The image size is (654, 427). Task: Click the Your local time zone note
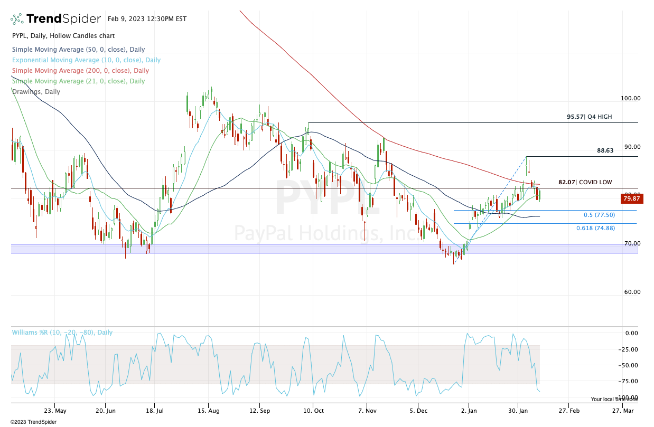pyautogui.click(x=614, y=400)
